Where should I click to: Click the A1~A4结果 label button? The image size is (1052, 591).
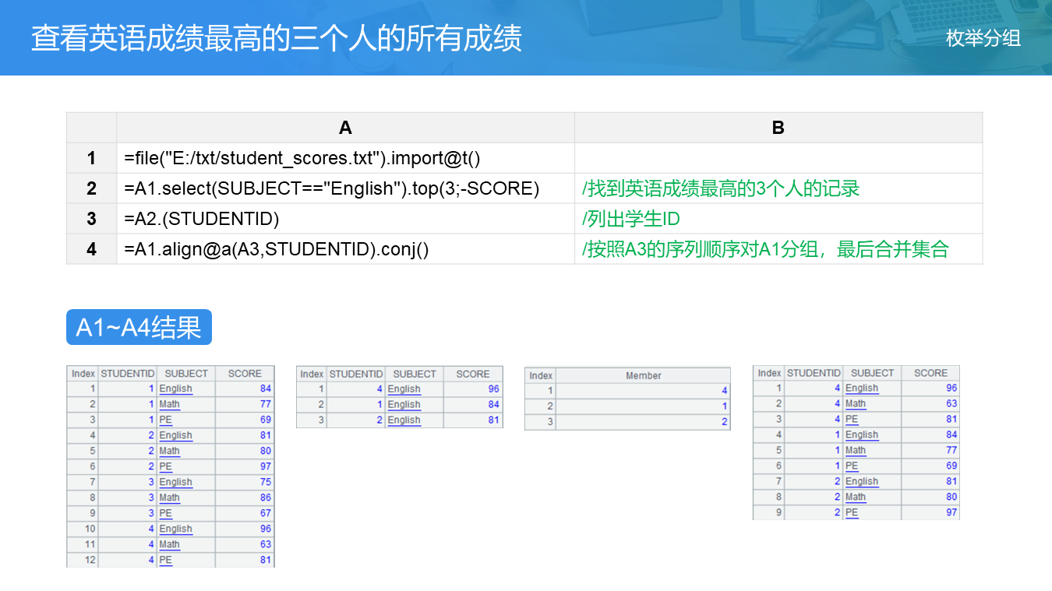click(139, 327)
